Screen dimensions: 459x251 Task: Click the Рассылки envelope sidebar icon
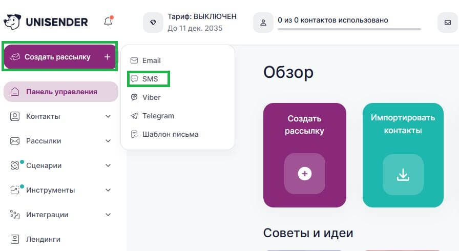point(15,141)
